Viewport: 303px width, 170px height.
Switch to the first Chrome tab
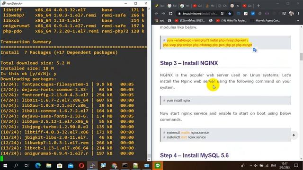[x=160, y=6]
